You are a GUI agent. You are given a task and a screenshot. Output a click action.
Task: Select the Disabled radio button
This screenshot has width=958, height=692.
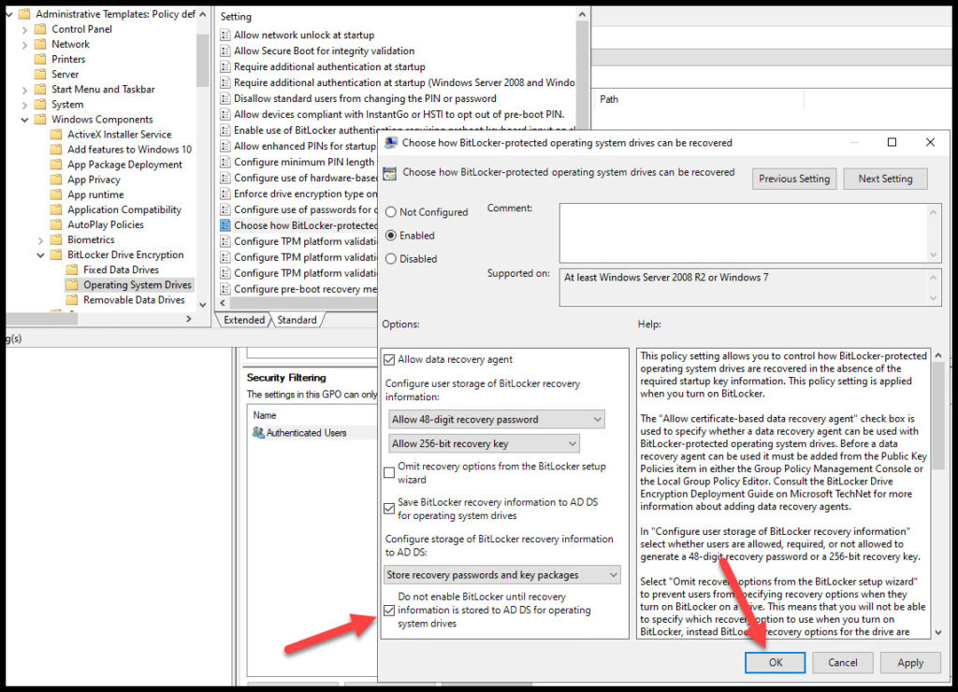tap(391, 259)
